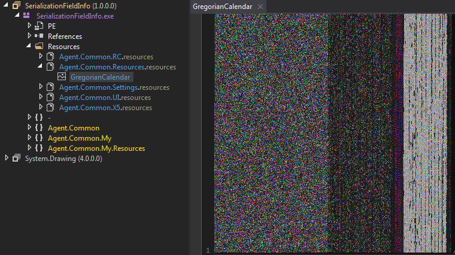Click the Resources folder icon

38,47
